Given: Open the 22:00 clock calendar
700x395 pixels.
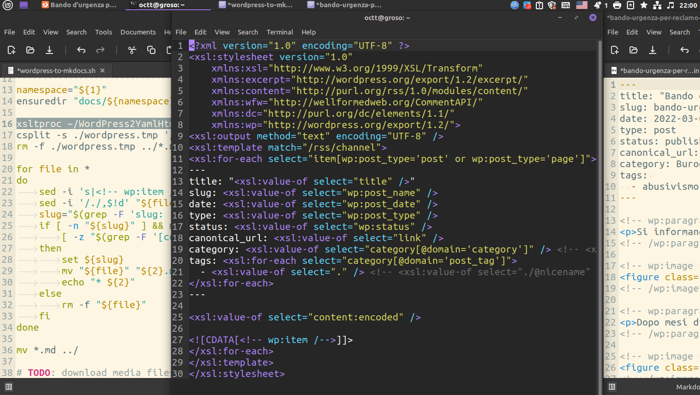Looking at the screenshot, I should 688,5.
